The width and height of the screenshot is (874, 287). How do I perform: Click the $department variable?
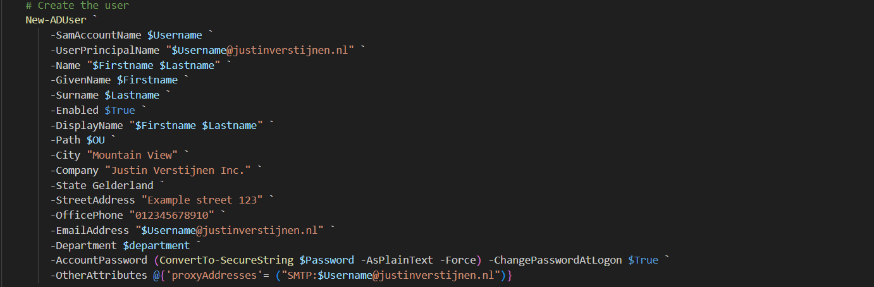click(157, 245)
